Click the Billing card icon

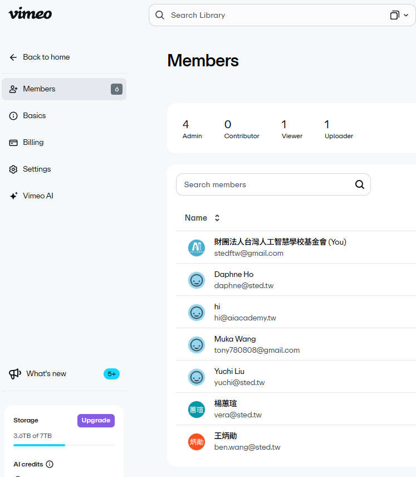click(x=13, y=143)
